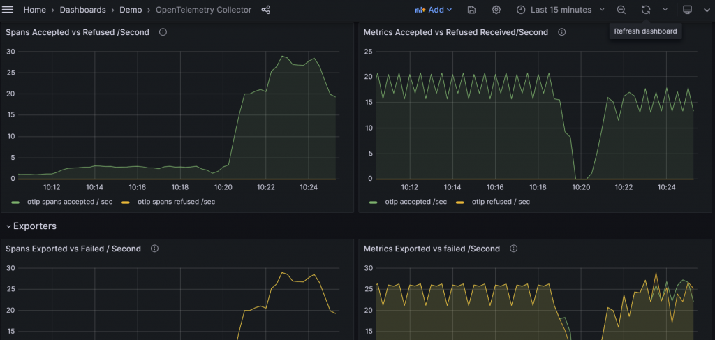The image size is (715, 340).
Task: Open the hamburger navigation menu
Action: (x=8, y=10)
